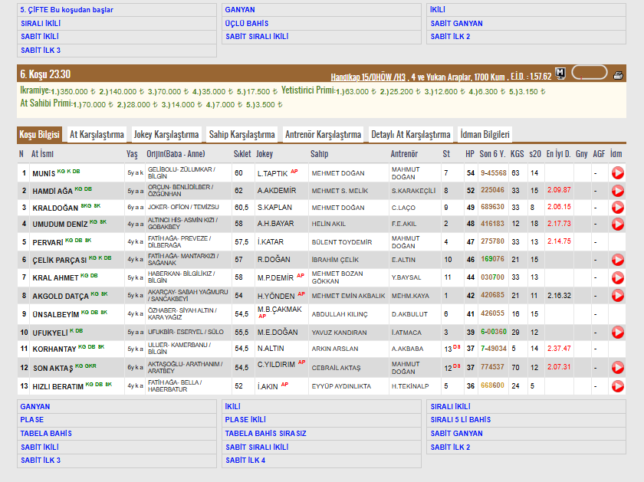Switch to At Karşılaştırma tab
644x482 pixels.
pyautogui.click(x=97, y=134)
